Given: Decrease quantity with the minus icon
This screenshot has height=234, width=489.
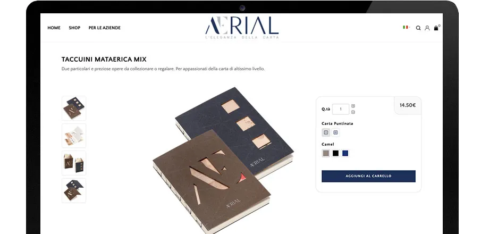Looking at the screenshot, I should 353,112.
